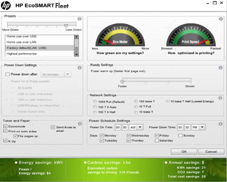Uncheck Tuesday in schedule days
Viewport: 227px width, 182px height.
pos(101,140)
